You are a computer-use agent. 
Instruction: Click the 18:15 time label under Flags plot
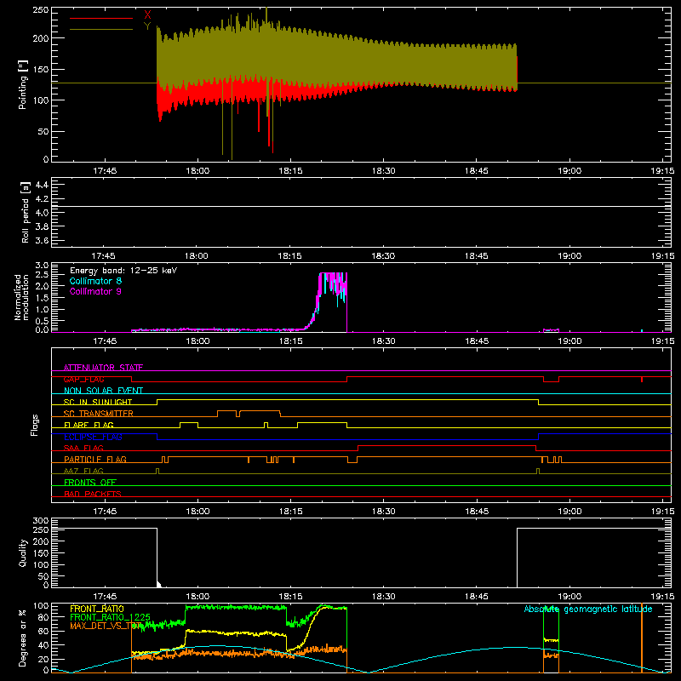click(x=290, y=512)
